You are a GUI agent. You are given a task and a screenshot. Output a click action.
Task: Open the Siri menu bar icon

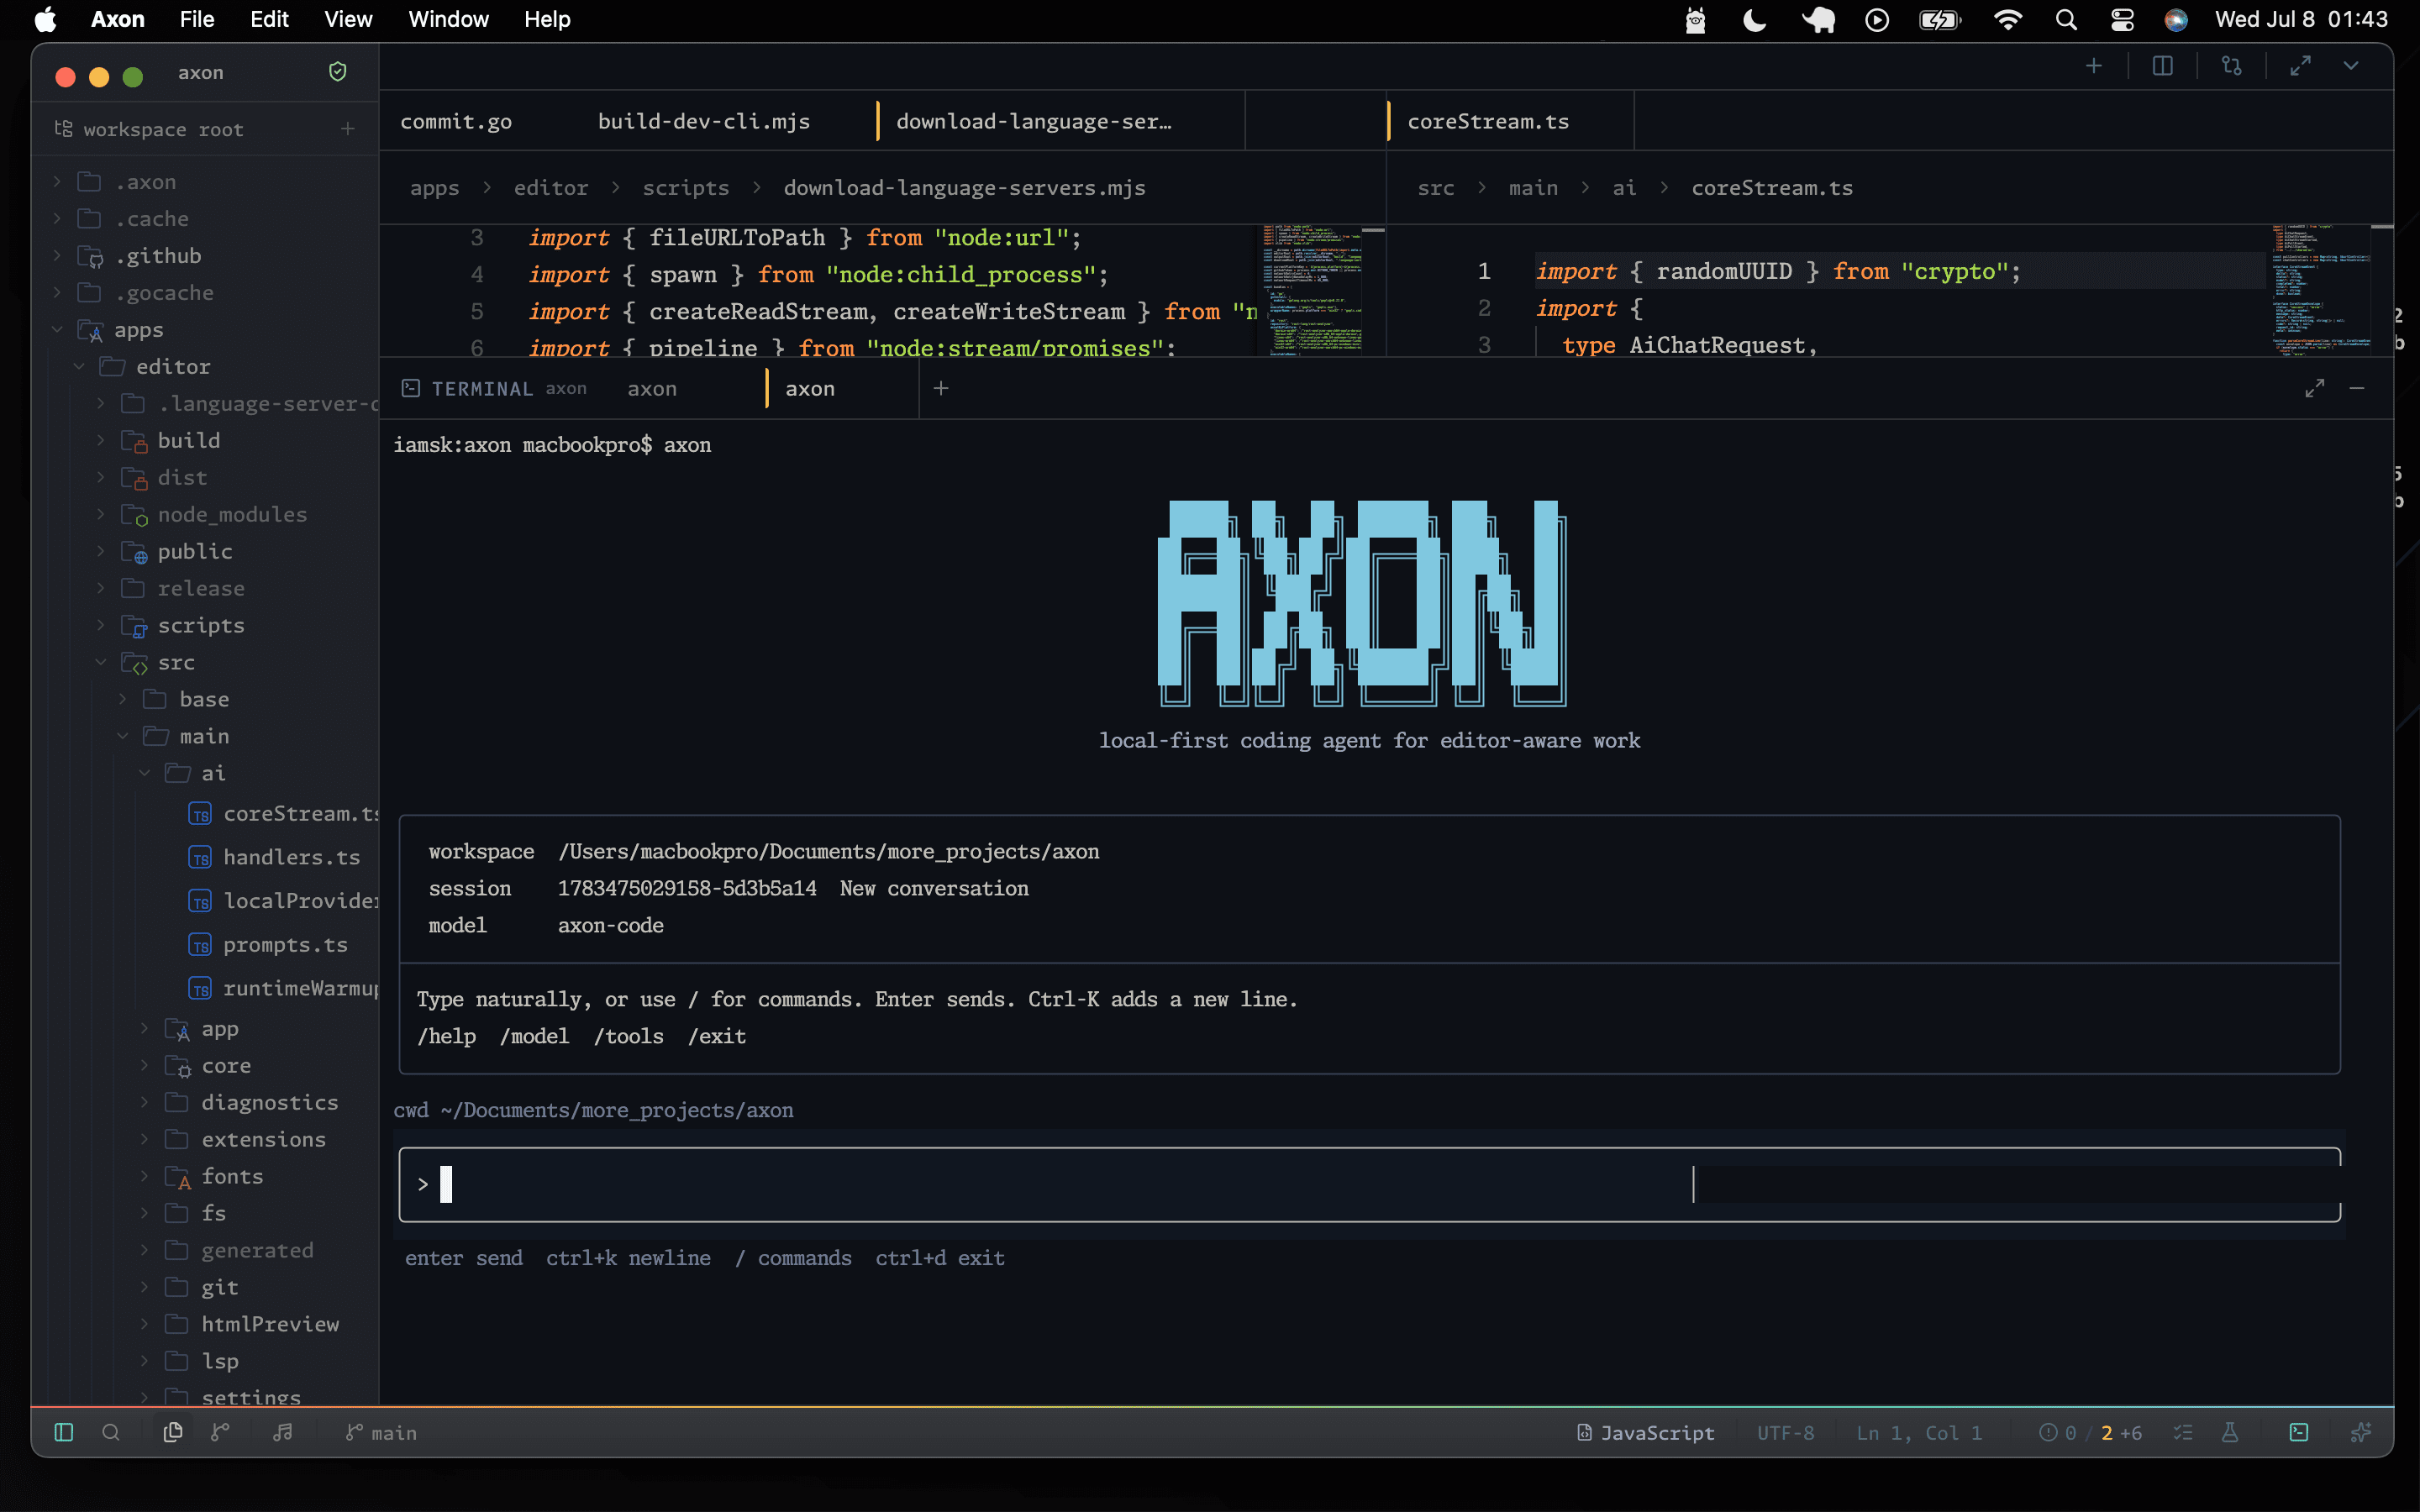click(x=2175, y=20)
